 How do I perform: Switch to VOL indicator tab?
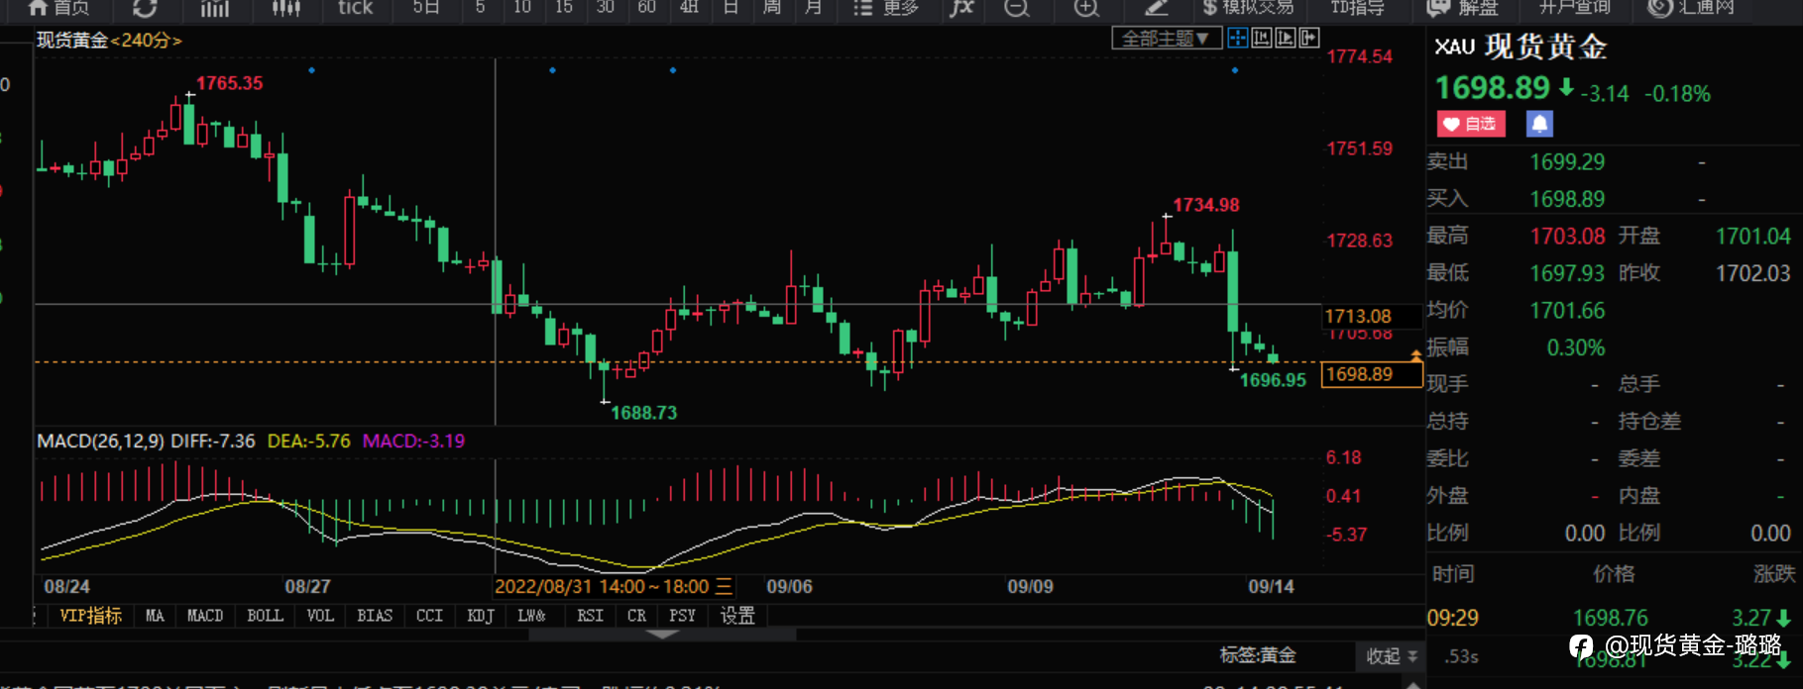[x=320, y=616]
